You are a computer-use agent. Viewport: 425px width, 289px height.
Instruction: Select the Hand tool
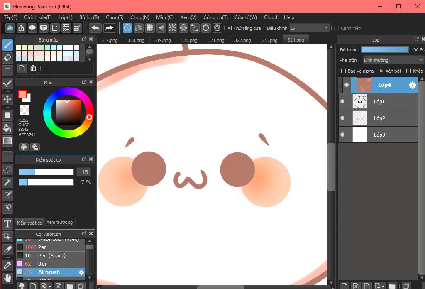point(7,278)
